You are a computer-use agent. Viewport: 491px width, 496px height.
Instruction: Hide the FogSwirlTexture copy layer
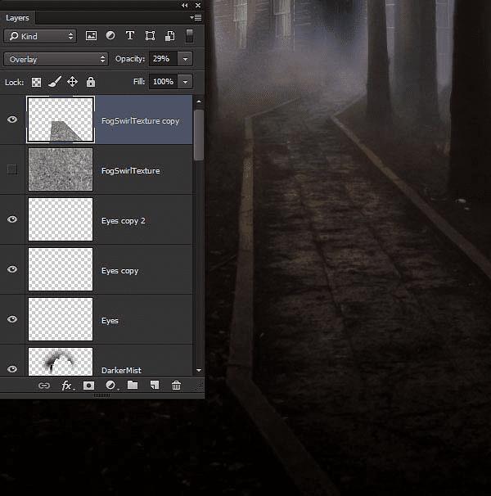tap(12, 119)
